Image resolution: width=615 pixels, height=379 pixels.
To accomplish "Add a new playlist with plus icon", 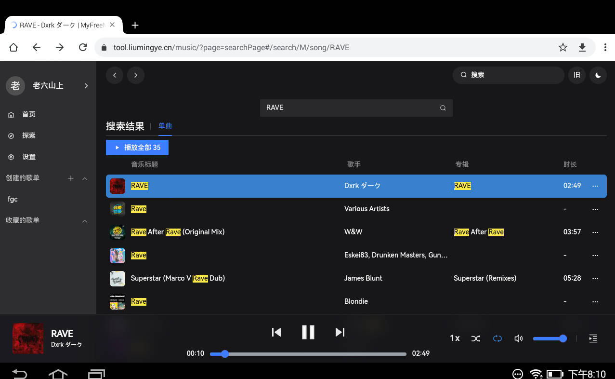I will point(71,178).
